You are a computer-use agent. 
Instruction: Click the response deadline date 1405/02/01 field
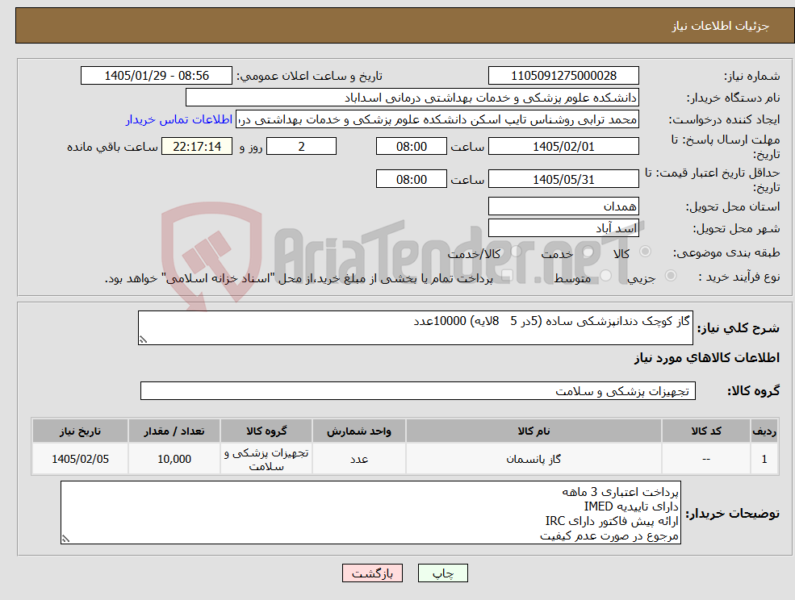click(x=563, y=147)
